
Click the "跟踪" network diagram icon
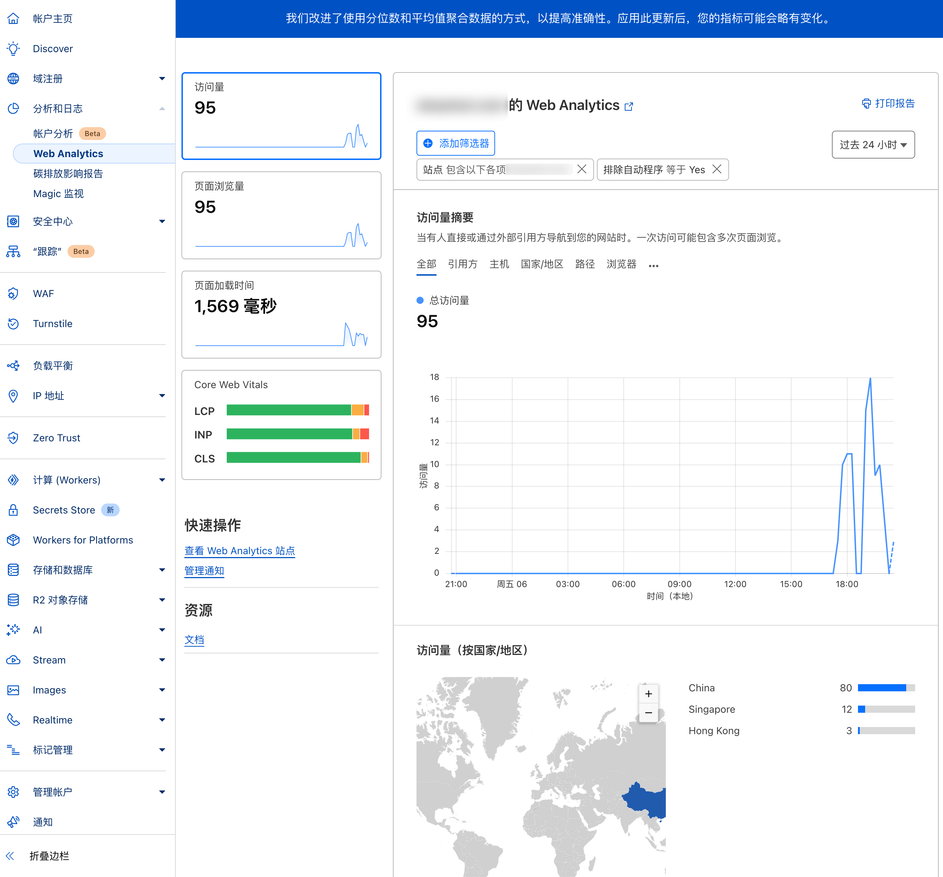point(13,251)
